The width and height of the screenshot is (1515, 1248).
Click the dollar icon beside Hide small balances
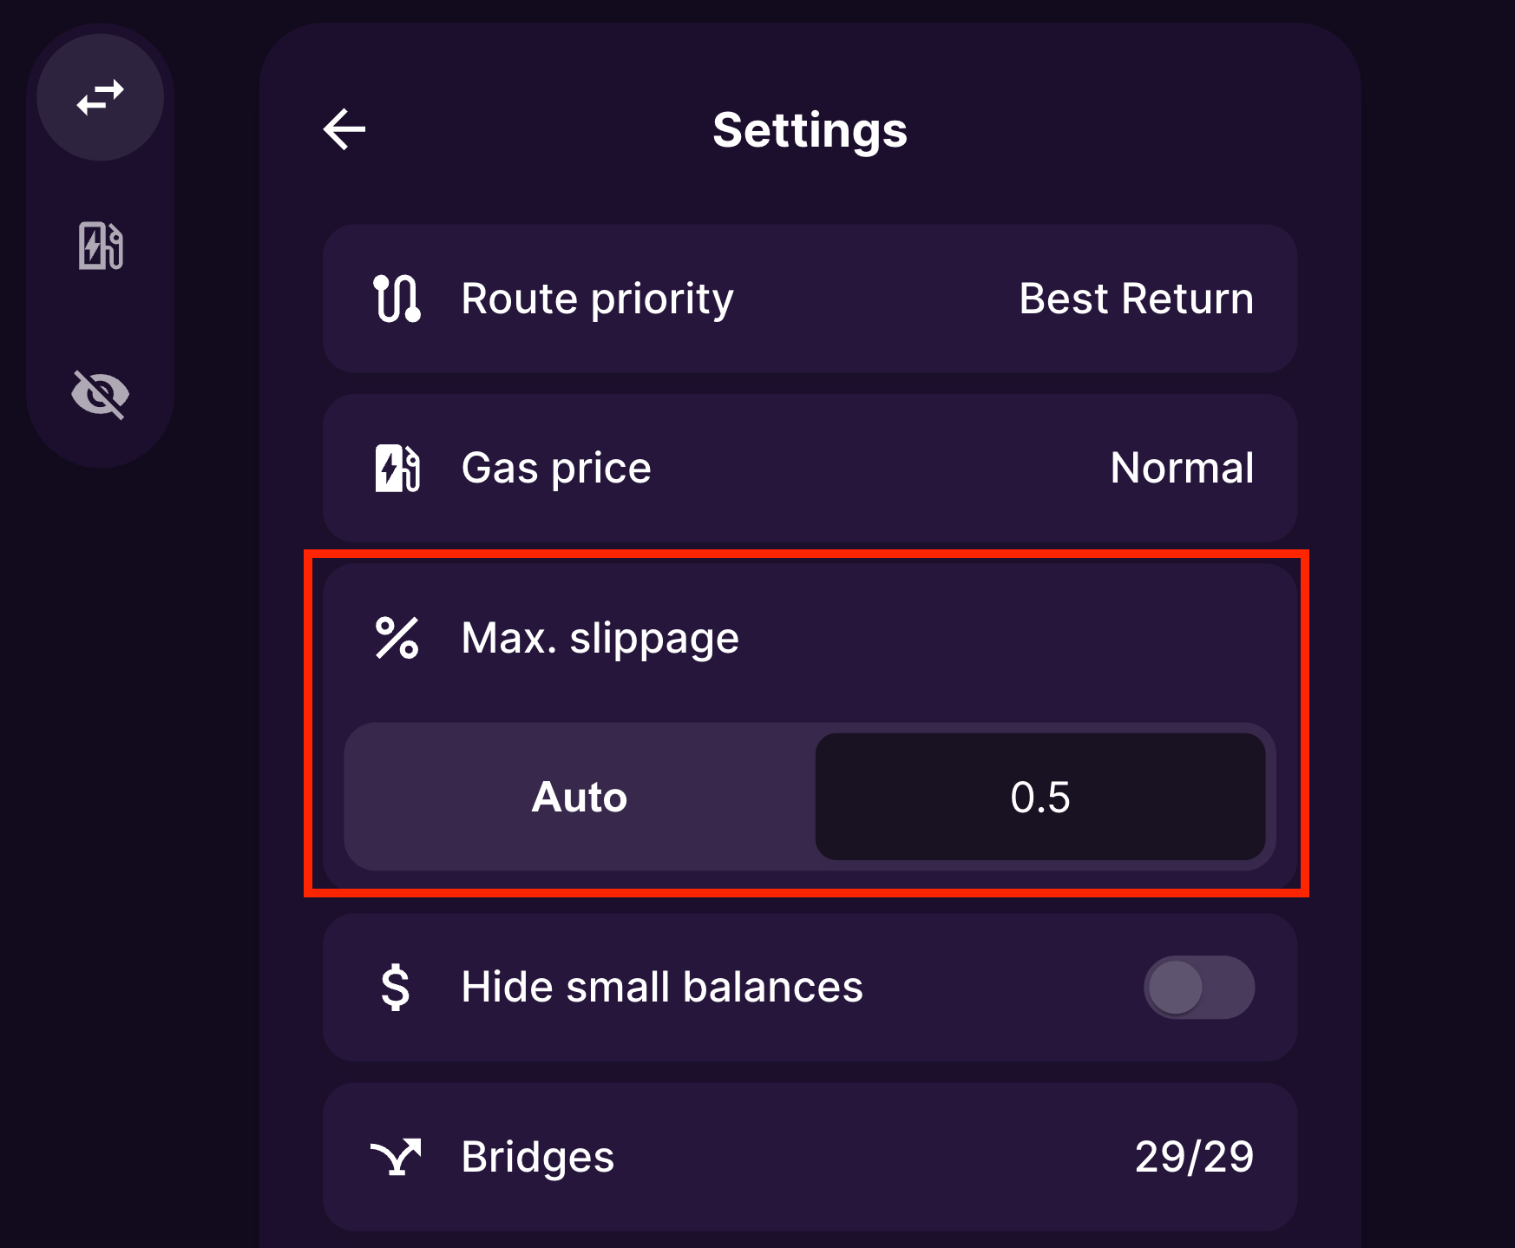tap(396, 988)
